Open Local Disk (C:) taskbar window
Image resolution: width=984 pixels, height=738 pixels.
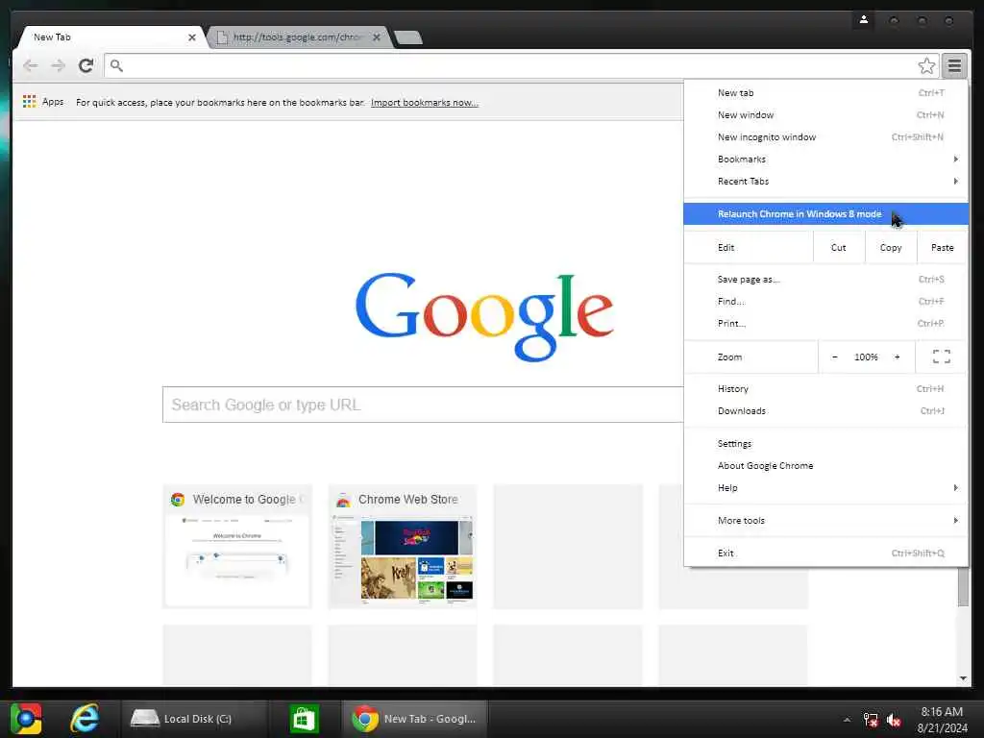click(x=194, y=719)
